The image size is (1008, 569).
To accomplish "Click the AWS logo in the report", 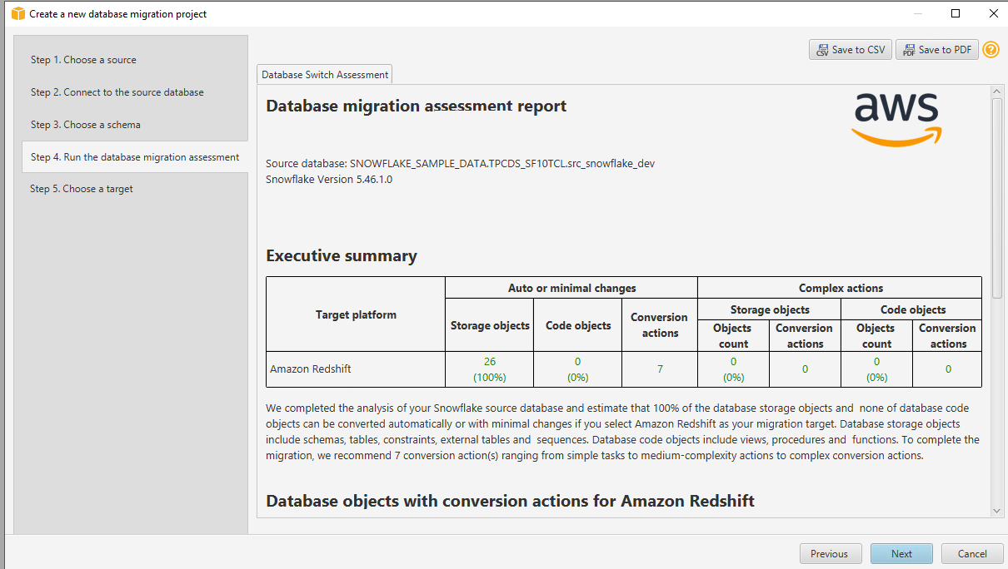I will [x=896, y=121].
